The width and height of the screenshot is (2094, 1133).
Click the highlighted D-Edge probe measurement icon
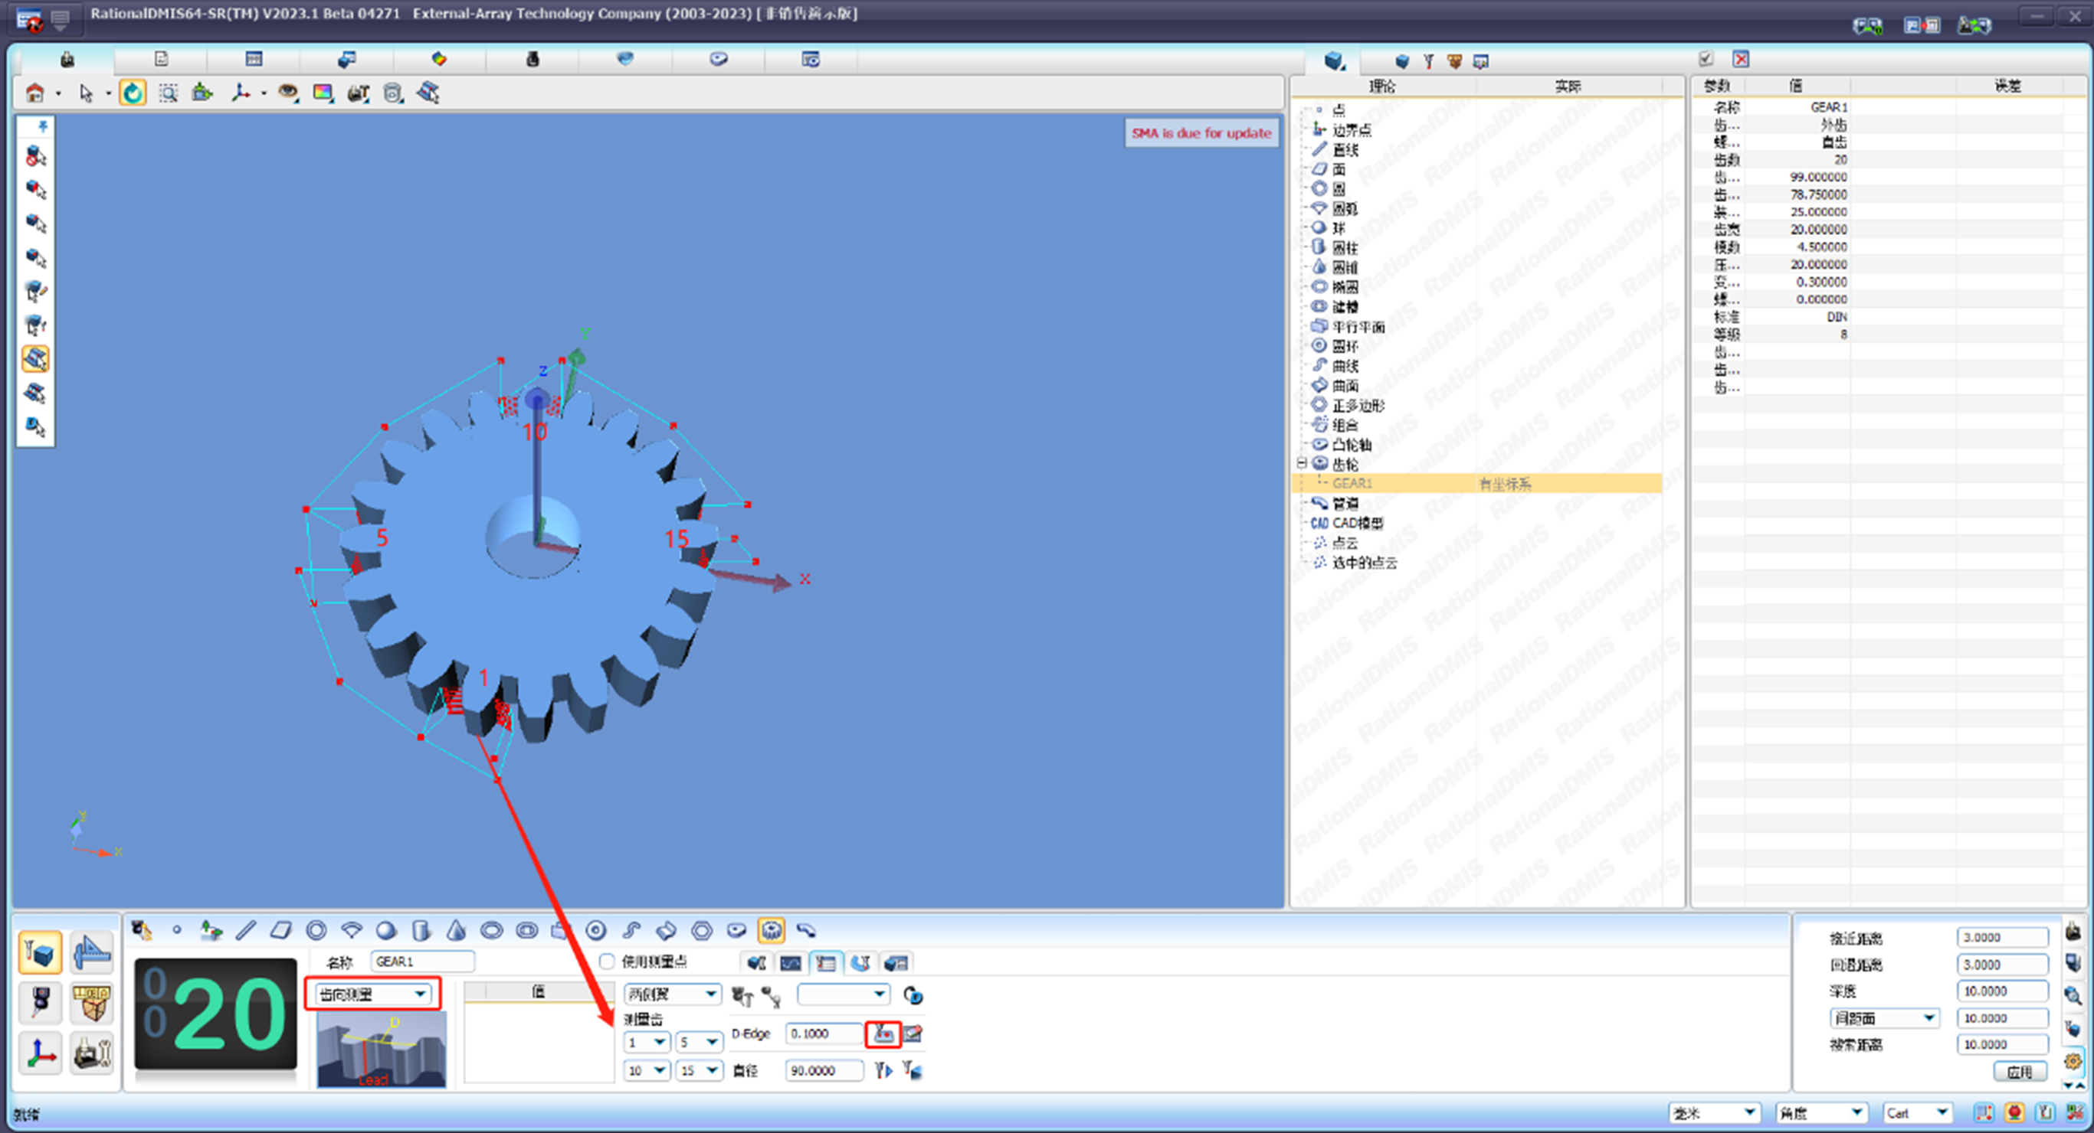point(883,1034)
